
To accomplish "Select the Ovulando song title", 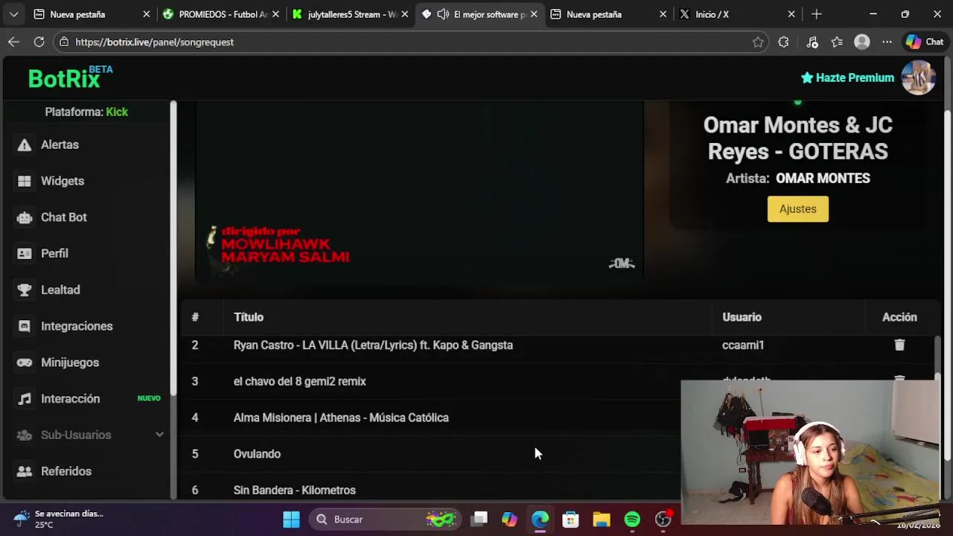I will click(x=257, y=454).
